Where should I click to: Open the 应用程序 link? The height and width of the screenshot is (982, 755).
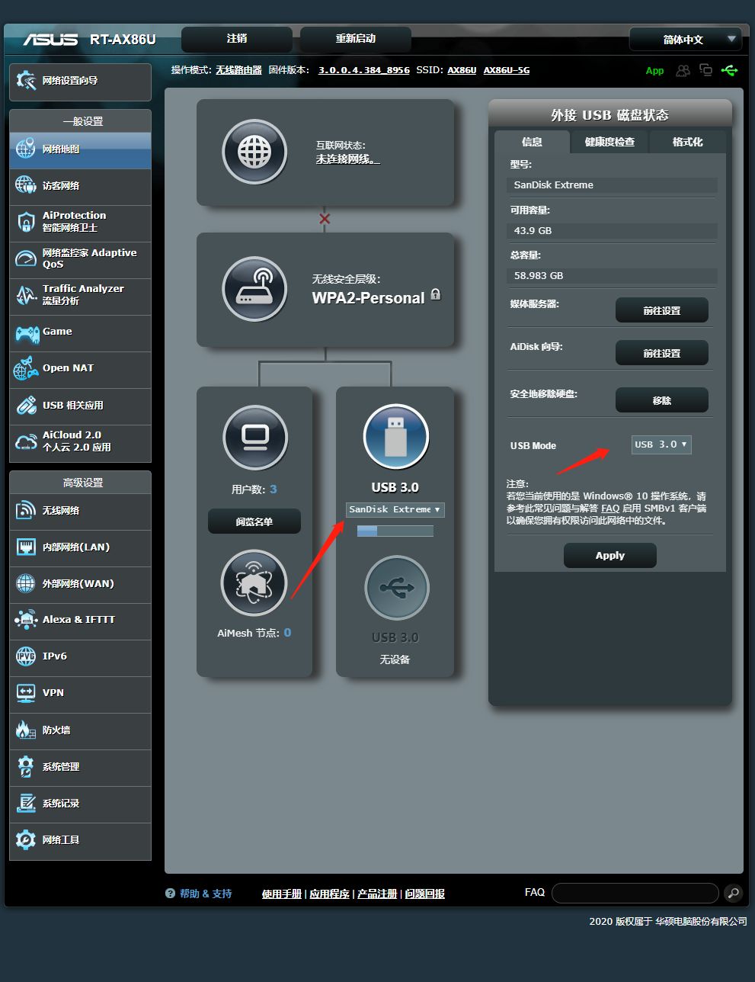coord(329,894)
